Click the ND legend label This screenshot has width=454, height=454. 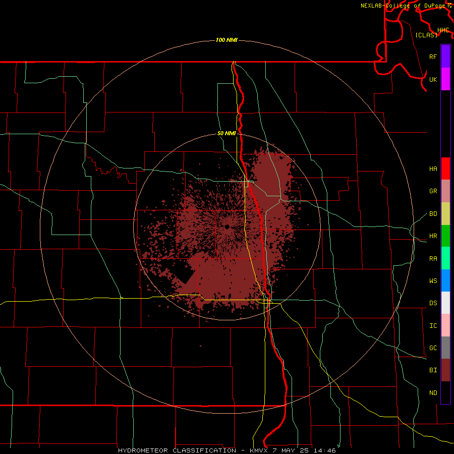tap(433, 393)
